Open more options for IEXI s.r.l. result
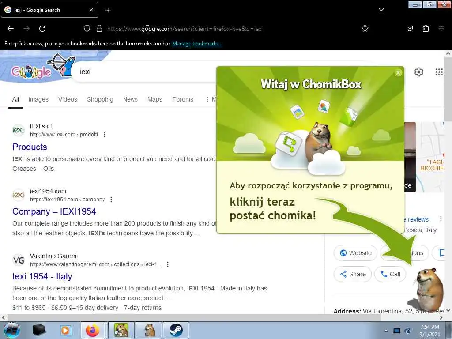This screenshot has height=339, width=452. pos(105,135)
